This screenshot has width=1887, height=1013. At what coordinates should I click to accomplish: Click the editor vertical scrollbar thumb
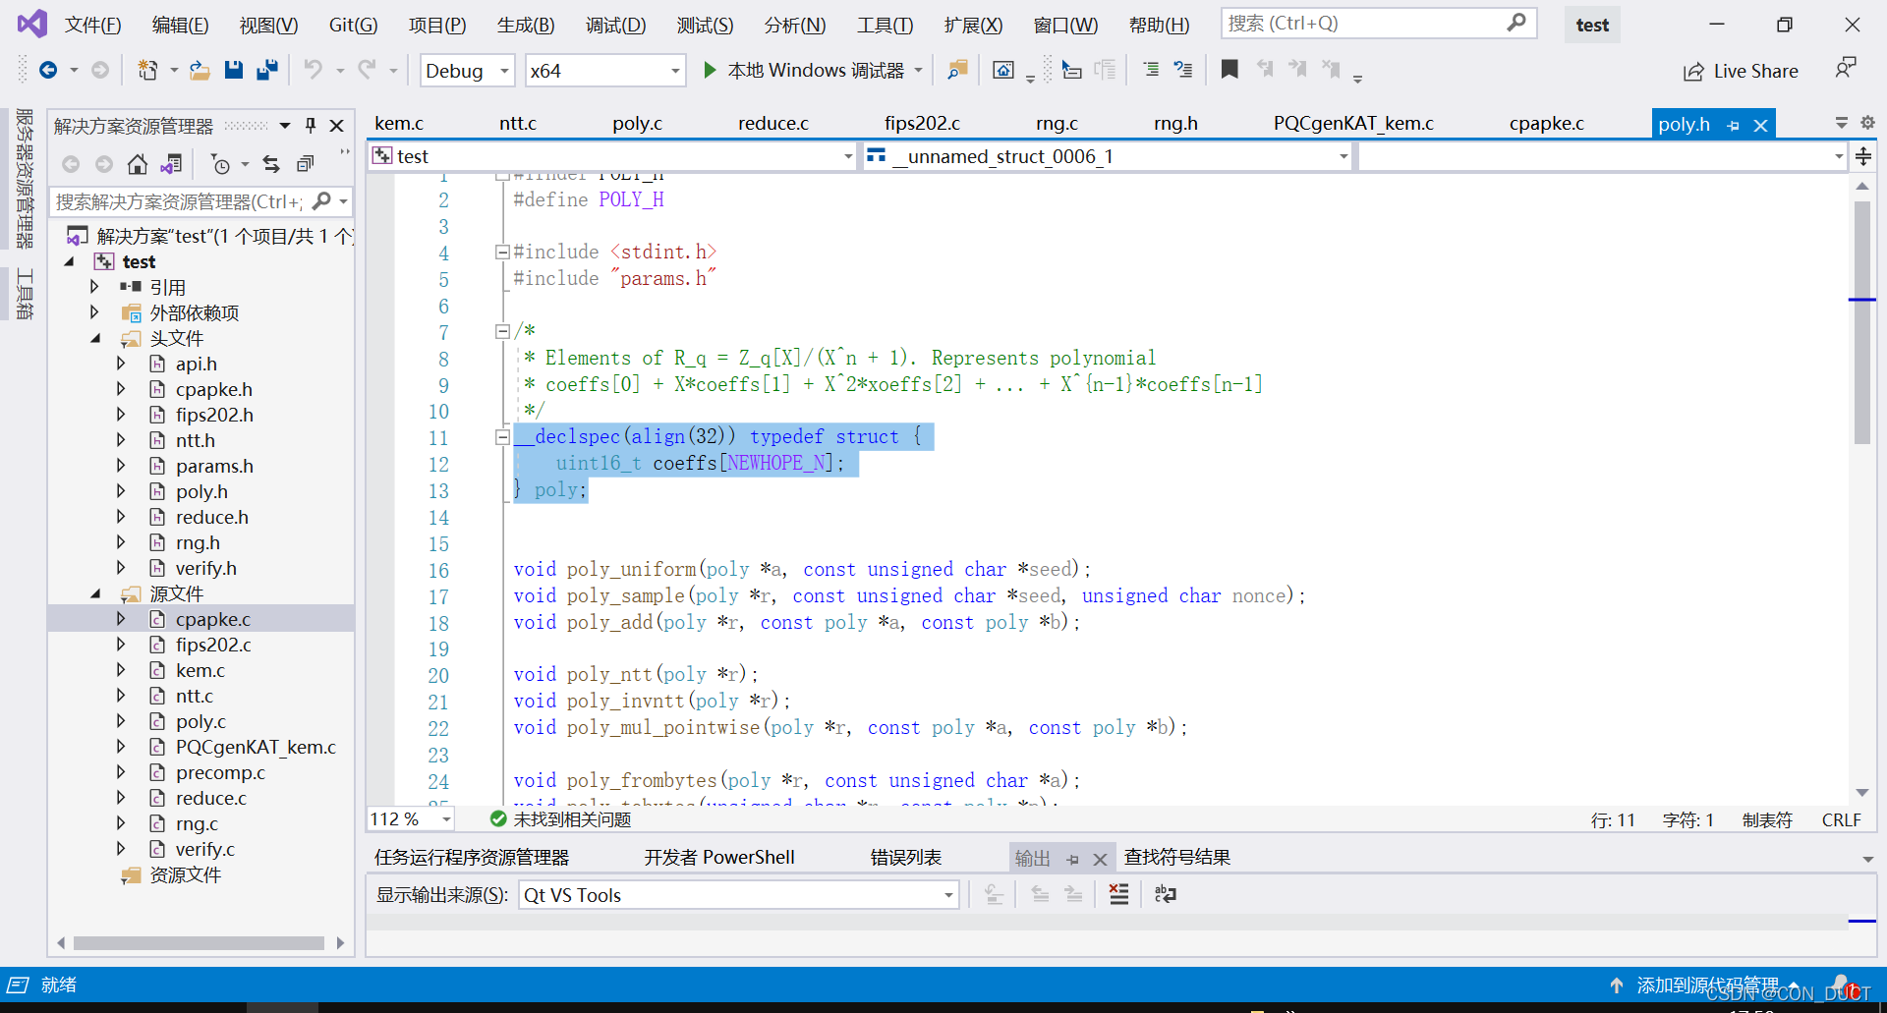pyautogui.click(x=1862, y=322)
